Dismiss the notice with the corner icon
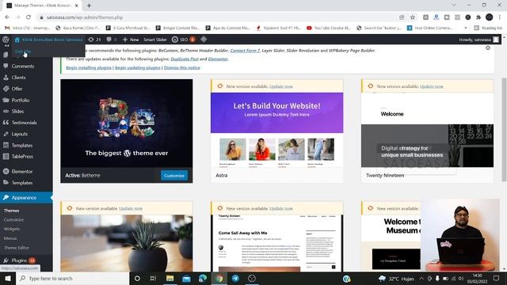The height and width of the screenshot is (285, 507). pyautogui.click(x=488, y=47)
